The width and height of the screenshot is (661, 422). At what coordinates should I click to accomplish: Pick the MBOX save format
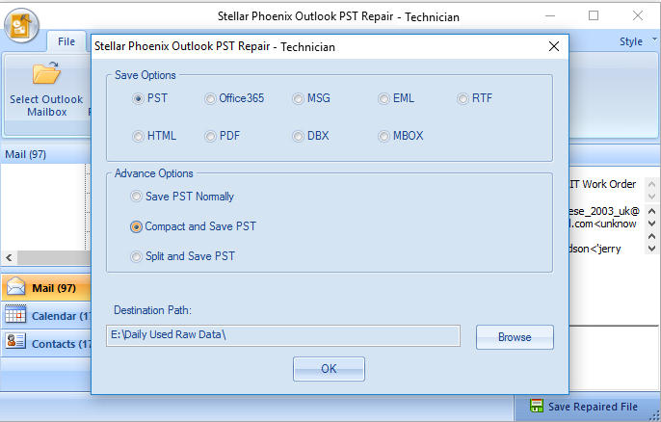[x=401, y=136]
